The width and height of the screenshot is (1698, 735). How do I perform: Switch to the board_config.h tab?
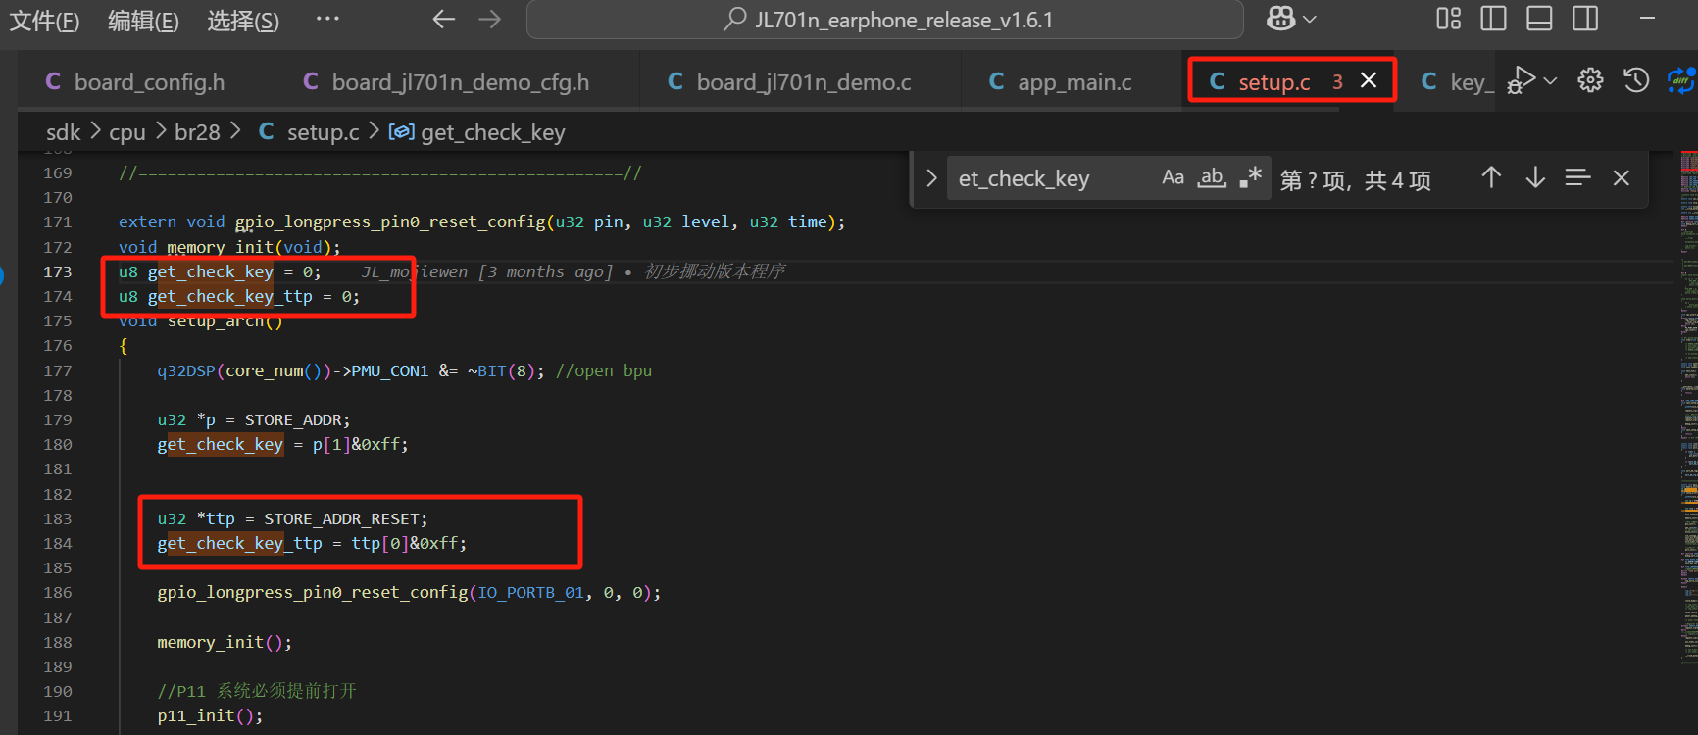(146, 81)
